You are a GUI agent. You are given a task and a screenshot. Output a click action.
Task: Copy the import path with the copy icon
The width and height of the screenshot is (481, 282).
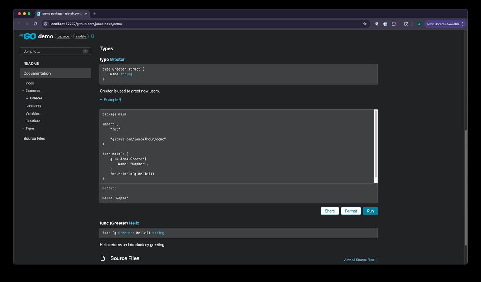pos(92,36)
